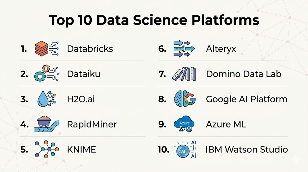This screenshot has height=172, width=308.
Task: Select the H2O.ai text label
Action: 81,99
